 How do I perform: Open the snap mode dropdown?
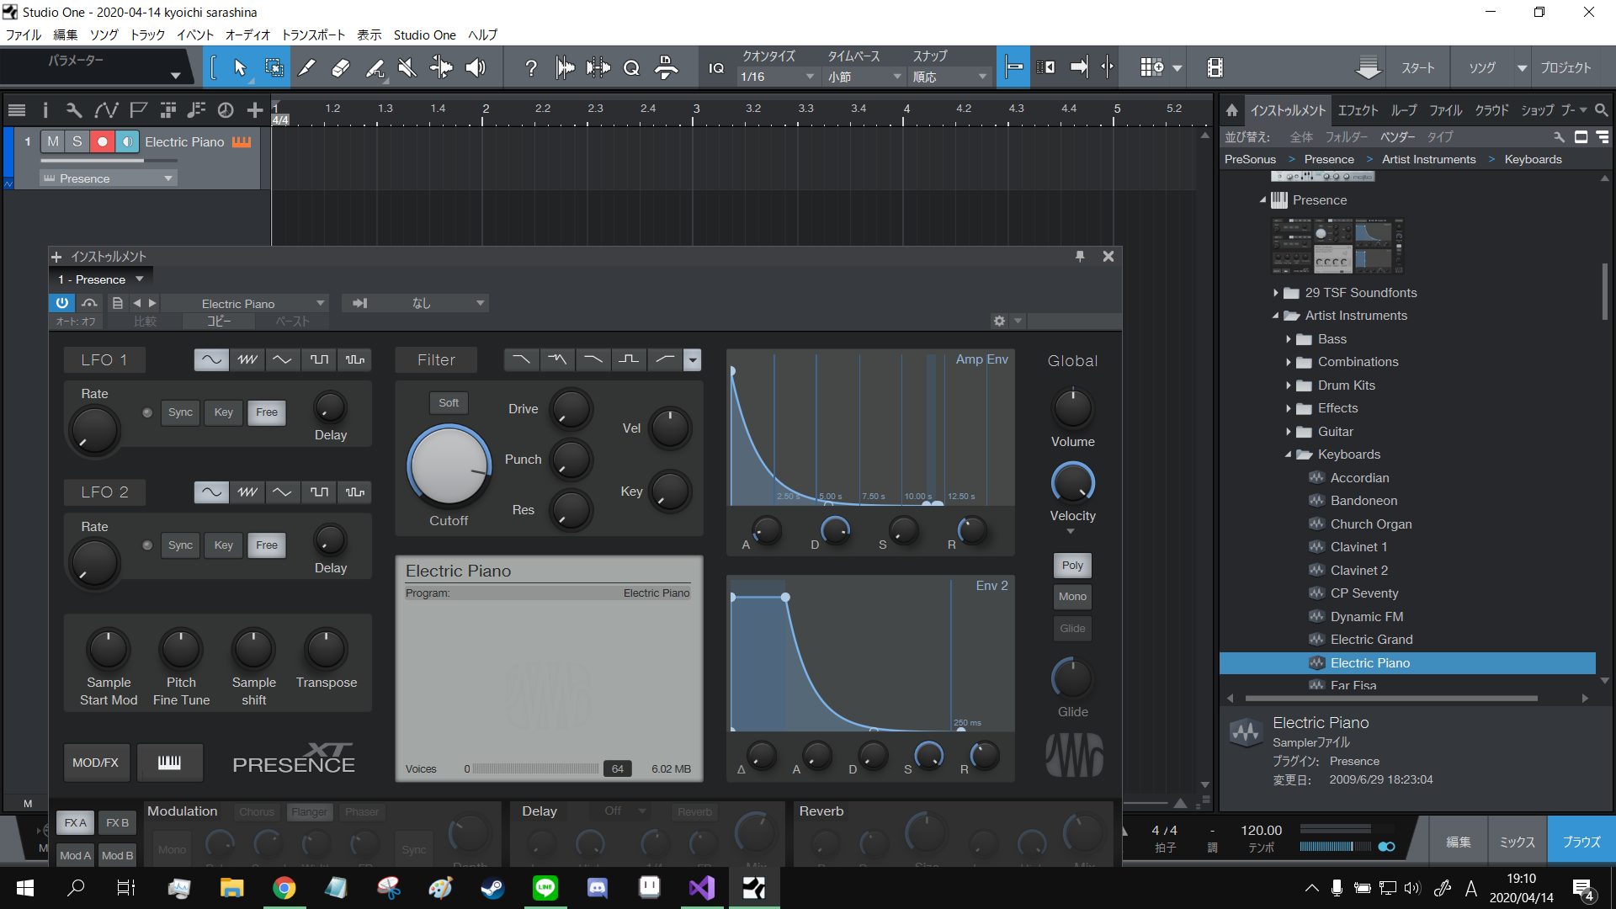[950, 77]
